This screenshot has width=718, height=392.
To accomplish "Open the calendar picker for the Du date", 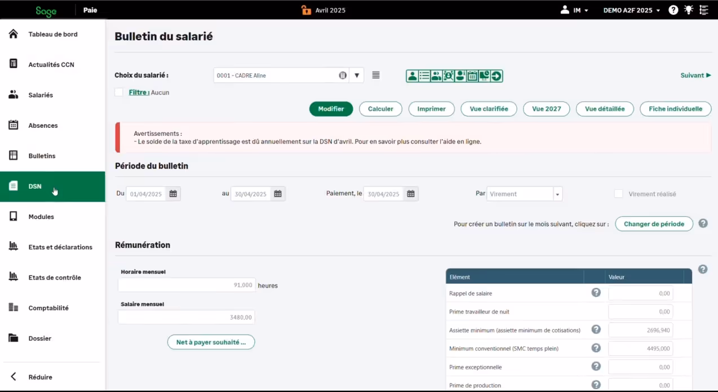I will pyautogui.click(x=173, y=194).
